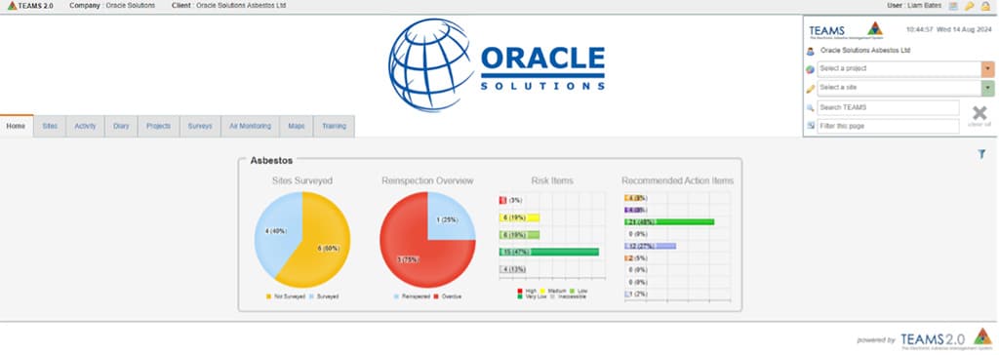Click the yellow Medium risk bar 6 (19%)
The height and width of the screenshot is (355, 999).
(519, 217)
